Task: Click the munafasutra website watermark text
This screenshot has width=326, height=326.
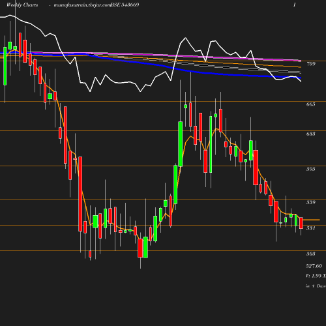Action: pos(83,5)
